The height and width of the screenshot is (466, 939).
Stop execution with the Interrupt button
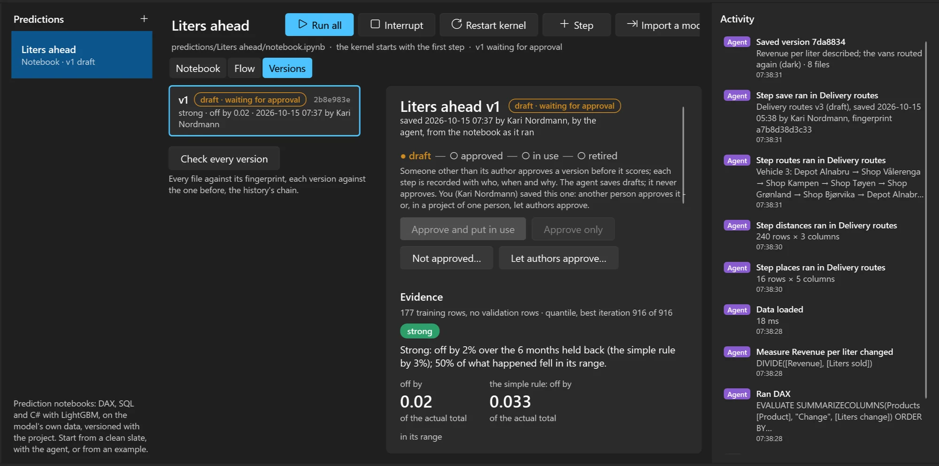397,25
